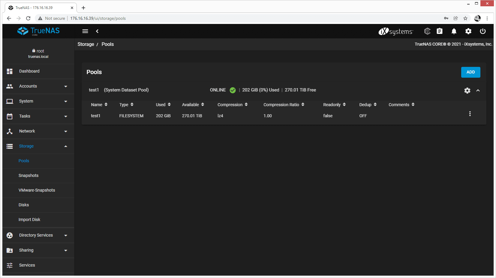Click the Storage icon in sidebar

pos(10,146)
